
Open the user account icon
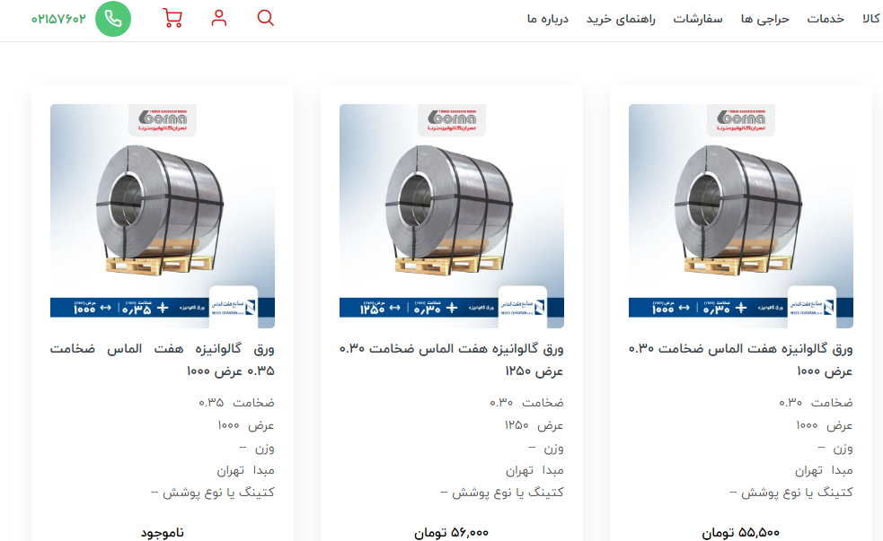point(219,18)
